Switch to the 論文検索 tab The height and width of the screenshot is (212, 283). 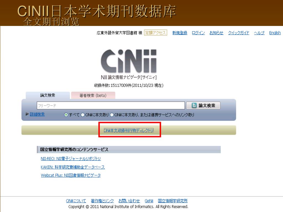coord(48,95)
